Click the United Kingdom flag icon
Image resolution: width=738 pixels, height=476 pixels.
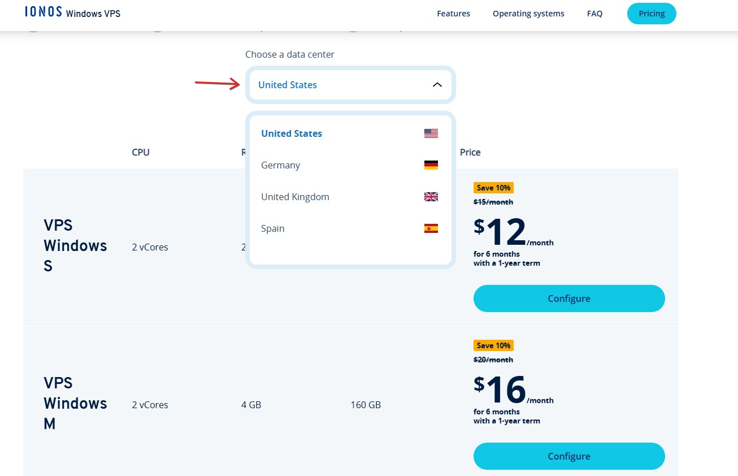[431, 197]
